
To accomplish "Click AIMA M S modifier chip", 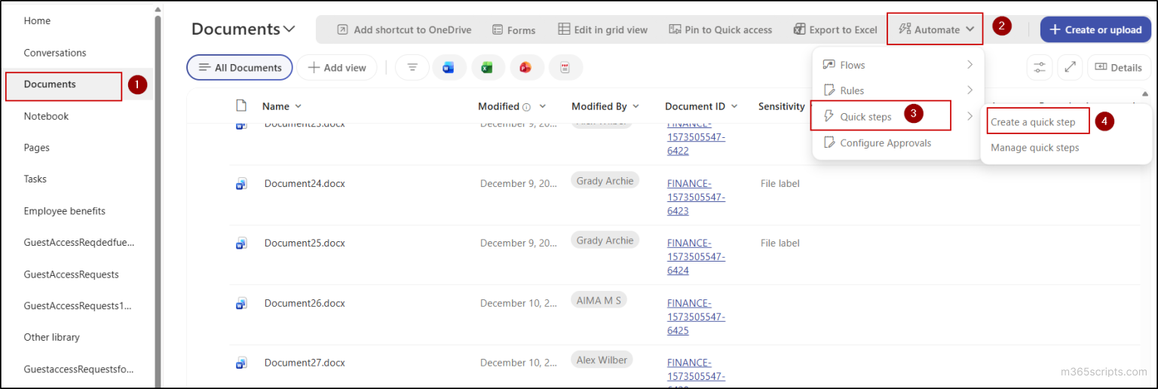I will pyautogui.click(x=599, y=300).
